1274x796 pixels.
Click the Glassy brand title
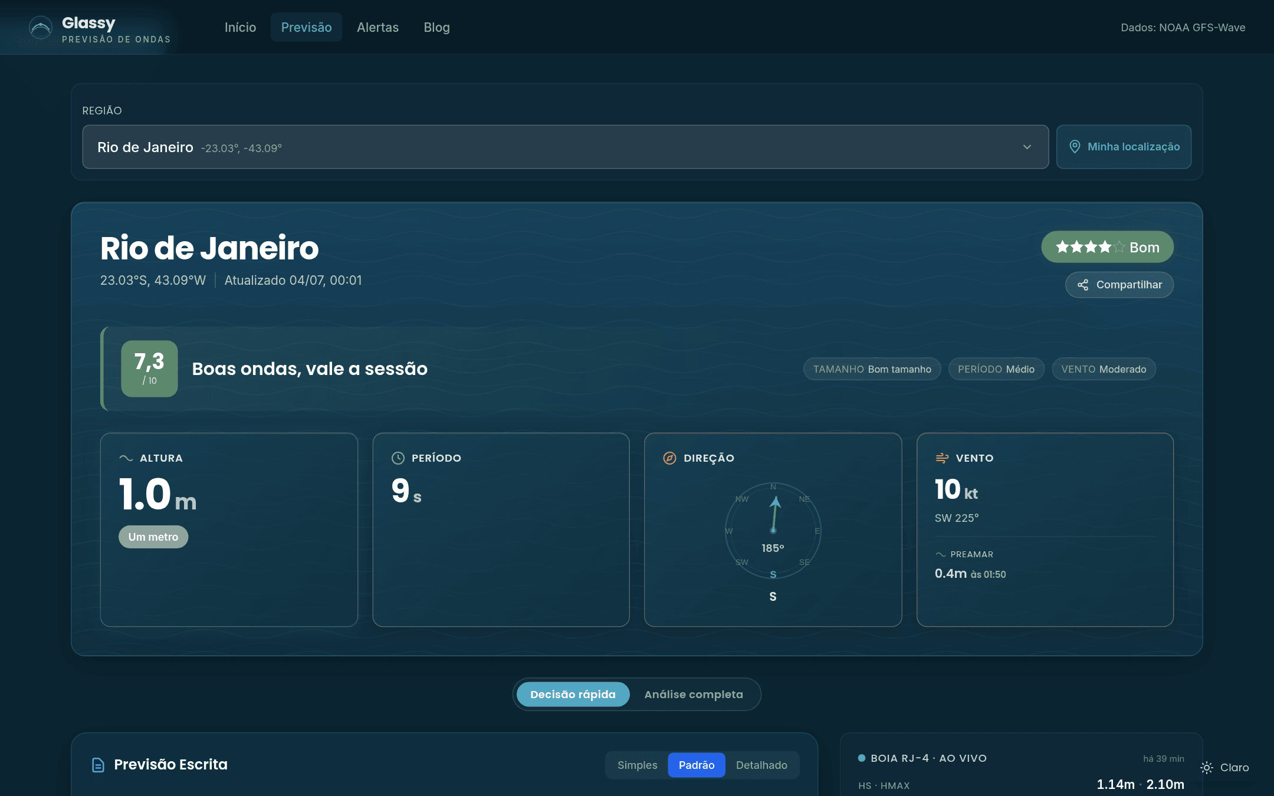point(88,23)
